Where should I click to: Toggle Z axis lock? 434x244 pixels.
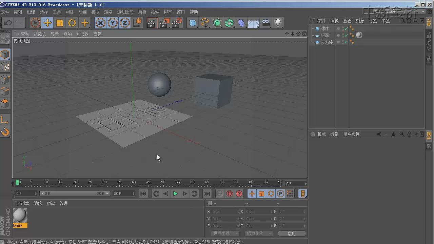click(x=125, y=23)
